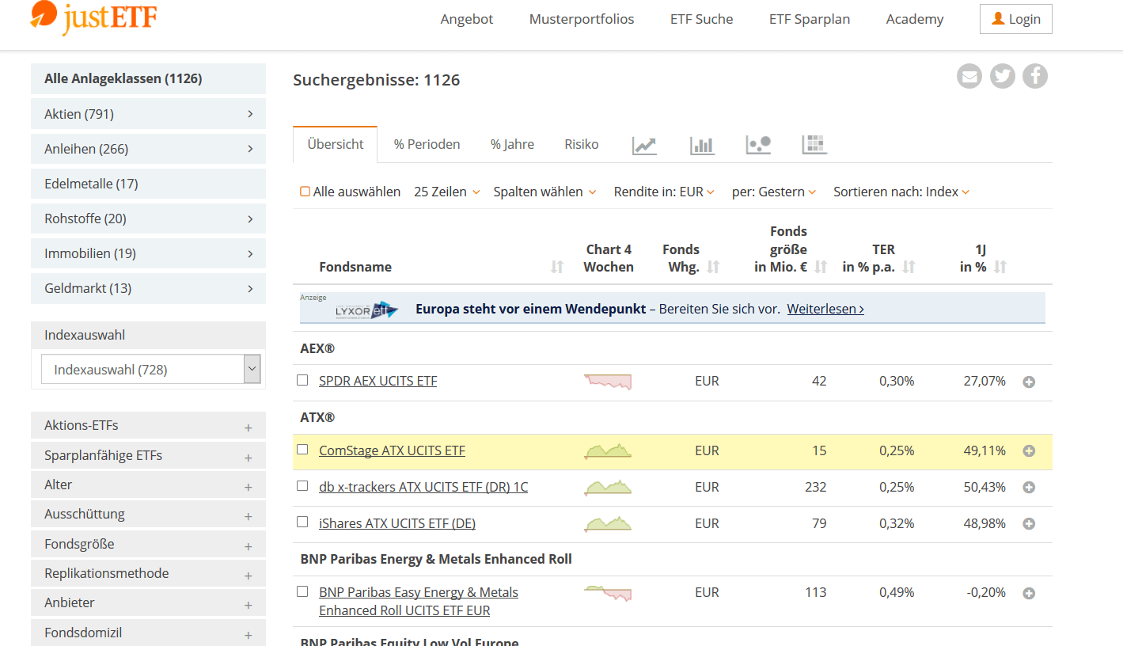This screenshot has height=646, width=1123.
Task: View ComStage ATX 4-week chart thumbnail
Action: point(608,451)
